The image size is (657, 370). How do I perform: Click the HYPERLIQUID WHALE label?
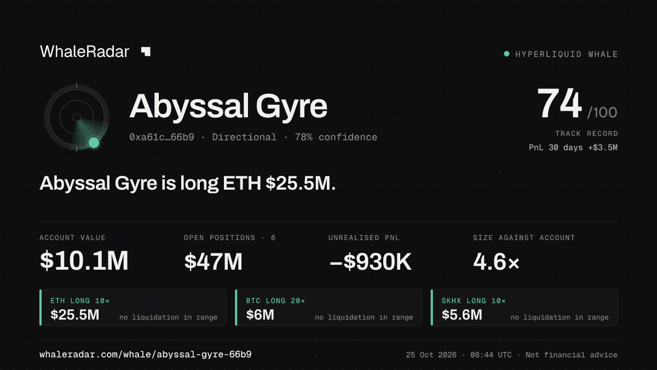pyautogui.click(x=567, y=54)
